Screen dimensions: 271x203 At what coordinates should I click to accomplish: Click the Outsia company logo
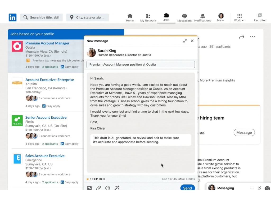[17, 46]
